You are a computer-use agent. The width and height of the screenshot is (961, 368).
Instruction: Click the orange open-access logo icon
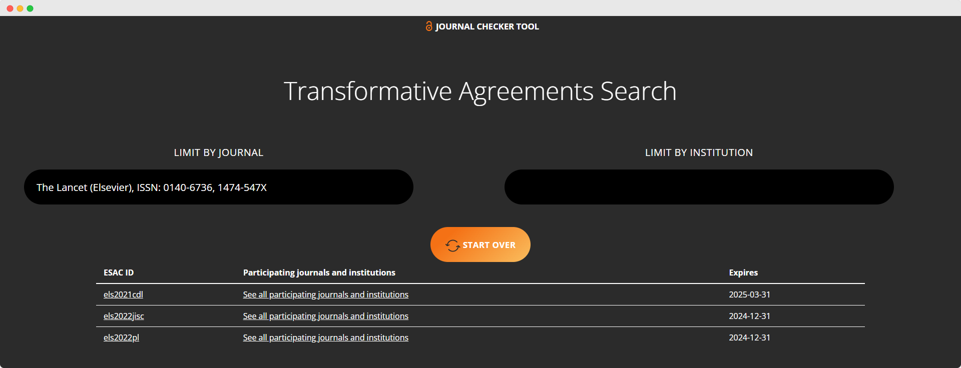coord(429,26)
